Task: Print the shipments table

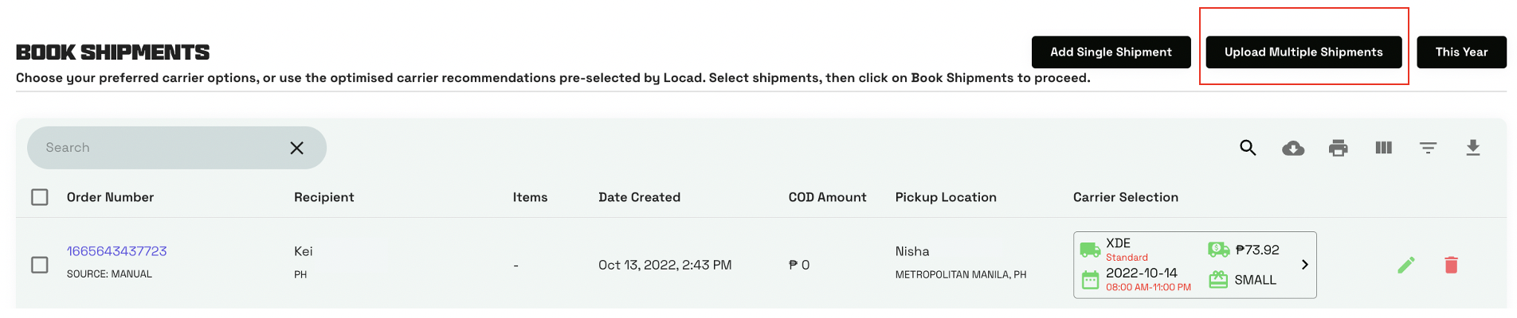Action: click(x=1339, y=148)
